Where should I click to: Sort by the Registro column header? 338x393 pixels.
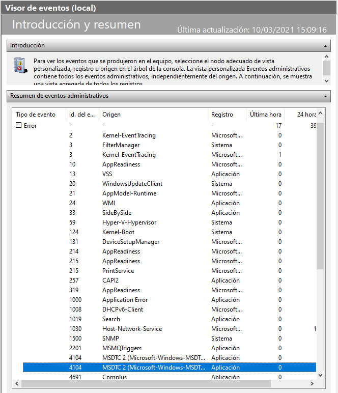point(227,115)
